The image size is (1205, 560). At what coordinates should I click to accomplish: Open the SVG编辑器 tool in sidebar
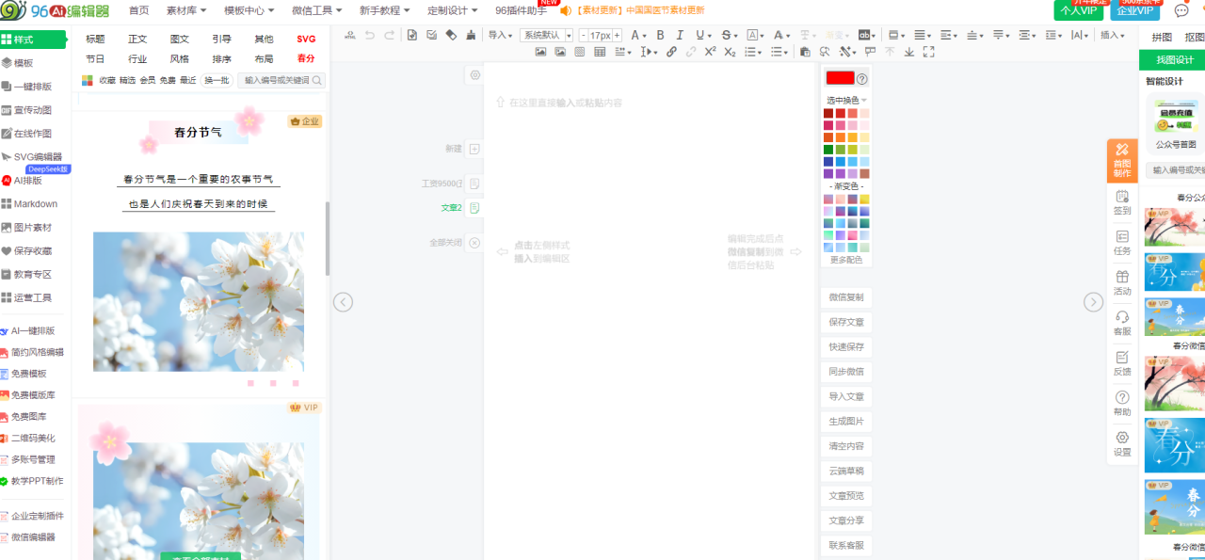point(37,157)
